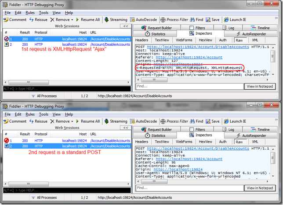This screenshot has width=283, height=205.
Task: Launch IE from top Fiddler window
Action: pos(235,20)
